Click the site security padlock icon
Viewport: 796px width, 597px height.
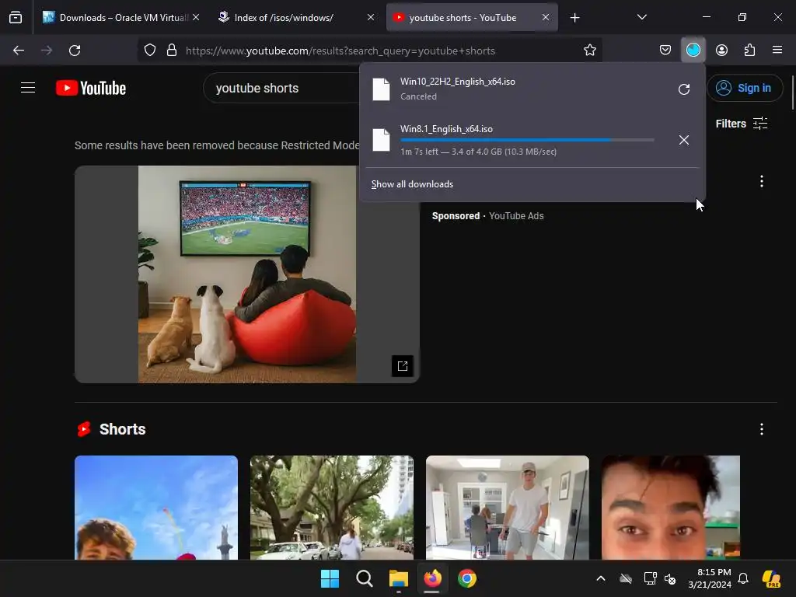172,51
